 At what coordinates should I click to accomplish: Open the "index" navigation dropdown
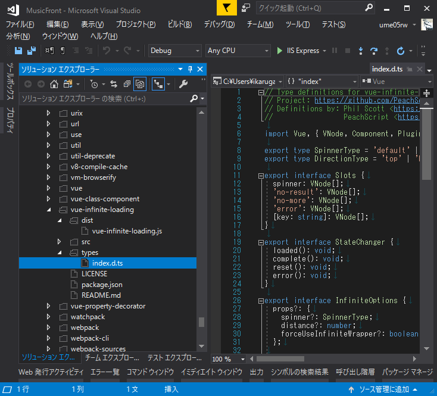[322, 82]
